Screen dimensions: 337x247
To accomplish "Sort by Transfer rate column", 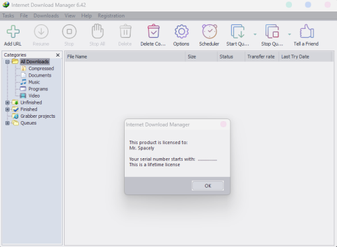I will (262, 57).
